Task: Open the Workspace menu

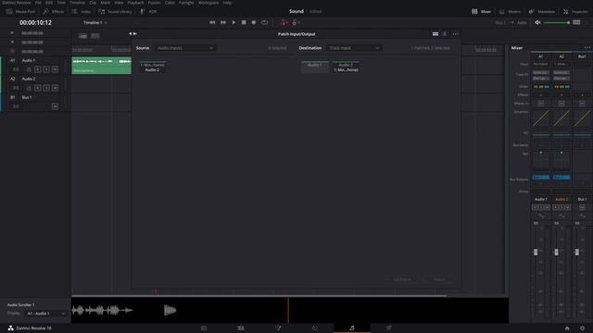Action: 208,3
